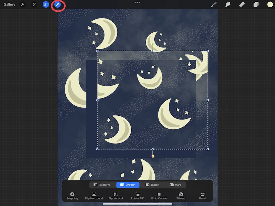Select the Paint brush tool
Screen dimensions: 275x206
[x=213, y=4]
